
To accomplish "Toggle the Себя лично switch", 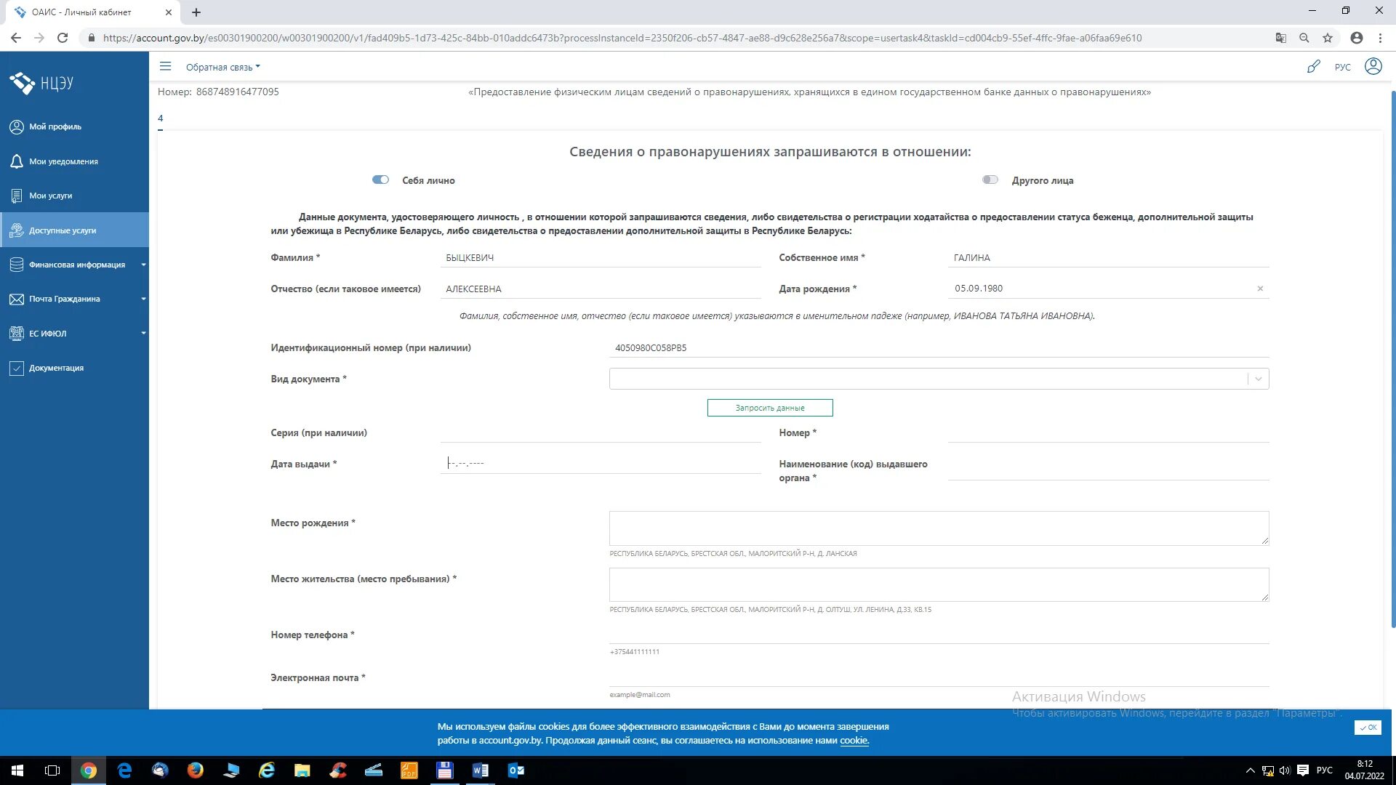I will (x=380, y=180).
